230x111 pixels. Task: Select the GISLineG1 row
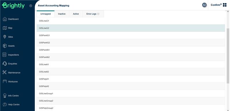tap(131, 21)
